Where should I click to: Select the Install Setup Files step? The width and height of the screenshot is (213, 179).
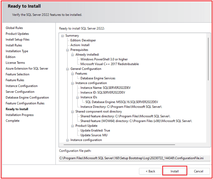point(18,40)
